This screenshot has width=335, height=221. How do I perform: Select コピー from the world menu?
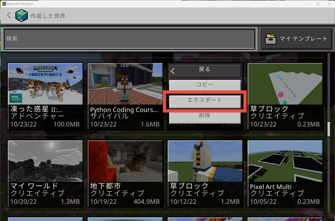click(x=205, y=84)
